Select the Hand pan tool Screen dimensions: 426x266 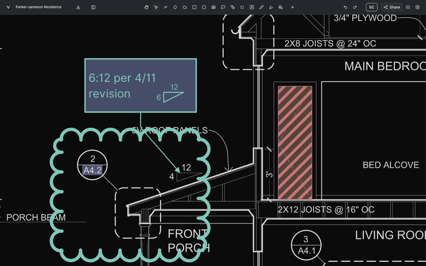[146, 7]
